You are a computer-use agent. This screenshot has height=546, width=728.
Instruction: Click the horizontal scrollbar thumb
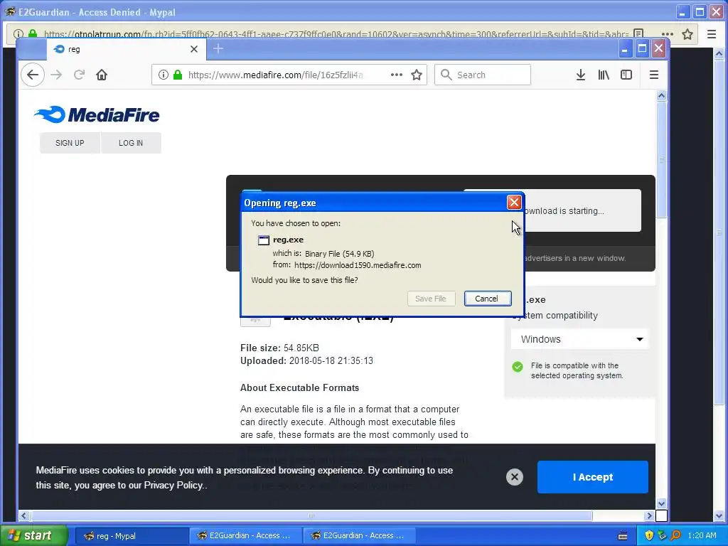tap(311, 515)
